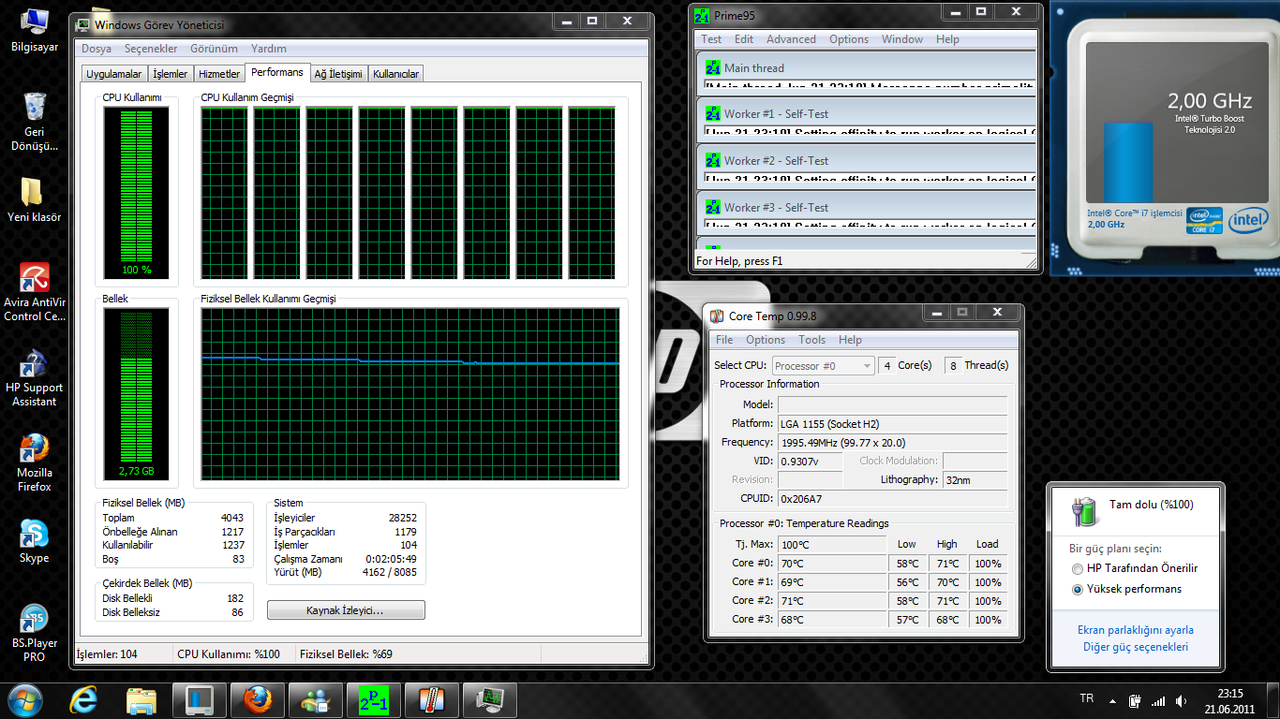Open Windows Live Messenger taskbar button

316,699
